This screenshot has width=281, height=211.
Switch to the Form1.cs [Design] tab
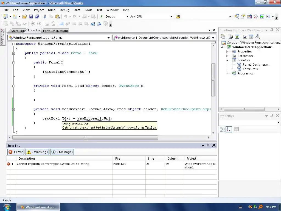(x=55, y=31)
